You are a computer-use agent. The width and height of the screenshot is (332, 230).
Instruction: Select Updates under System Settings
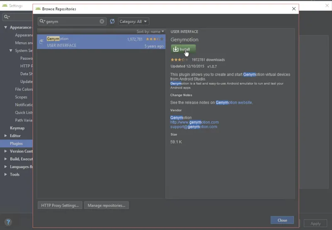(27, 81)
